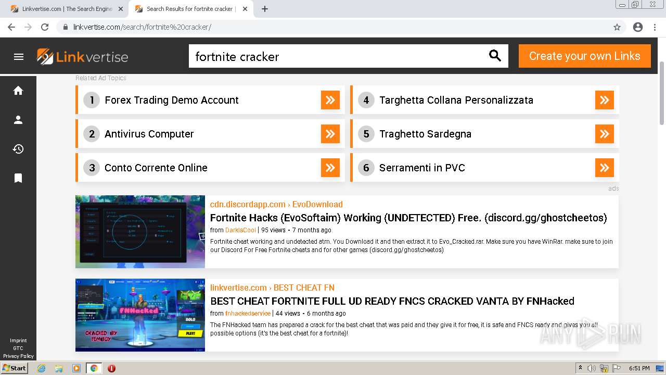Open the GTC link

18,348
